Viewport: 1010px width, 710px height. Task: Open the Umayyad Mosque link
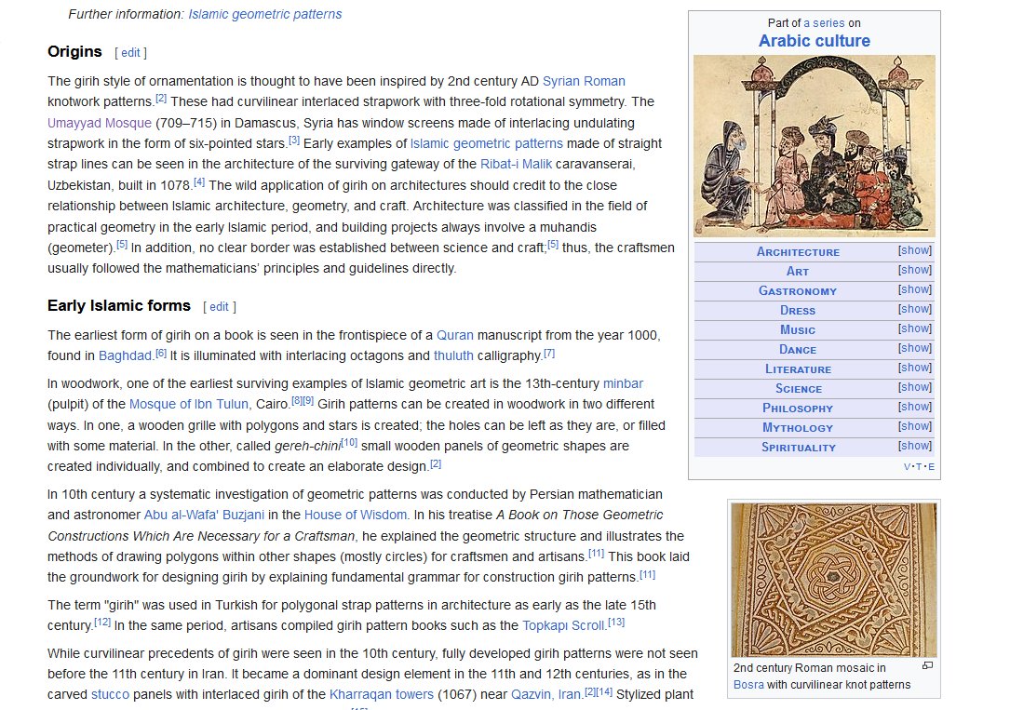(x=100, y=123)
